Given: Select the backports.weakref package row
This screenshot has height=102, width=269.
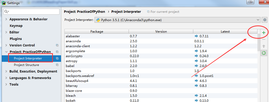Looking at the screenshot, I should click(x=161, y=76).
